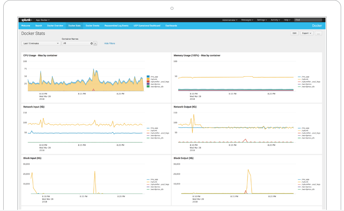Open the Administrator menu
The image size is (344, 211).
(230, 20)
